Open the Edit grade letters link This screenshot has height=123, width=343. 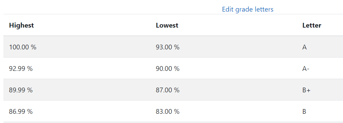tap(247, 9)
